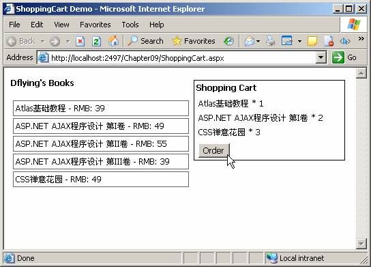Click the Windows logo throbber icon
The height and width of the screenshot is (267, 371).
[x=354, y=25]
